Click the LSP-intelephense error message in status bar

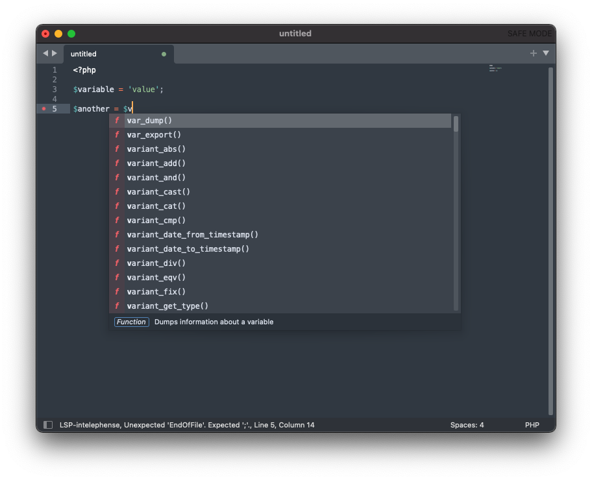coord(188,425)
